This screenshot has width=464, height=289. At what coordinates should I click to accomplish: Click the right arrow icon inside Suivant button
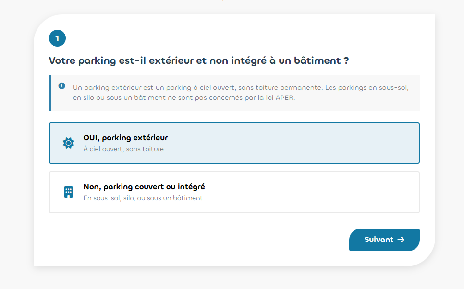(x=401, y=240)
